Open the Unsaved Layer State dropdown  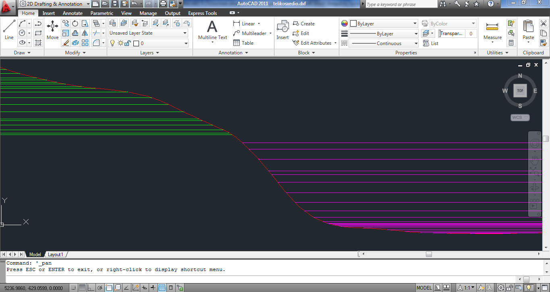(x=148, y=33)
